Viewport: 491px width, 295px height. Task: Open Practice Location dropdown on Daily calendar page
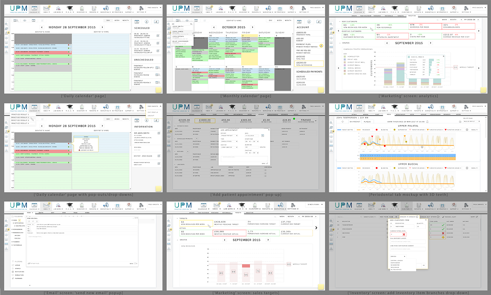tap(19, 12)
